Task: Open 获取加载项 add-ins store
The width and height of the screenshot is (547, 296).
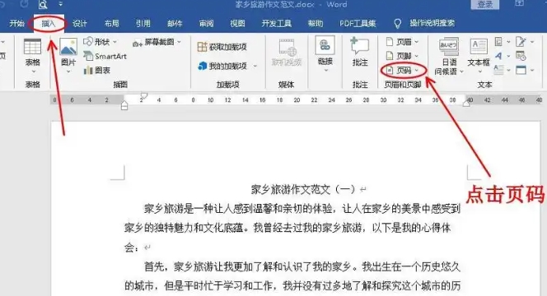Action: (x=222, y=47)
